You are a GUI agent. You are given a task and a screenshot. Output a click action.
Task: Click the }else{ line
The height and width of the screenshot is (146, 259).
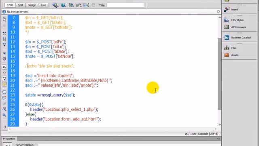(31, 114)
